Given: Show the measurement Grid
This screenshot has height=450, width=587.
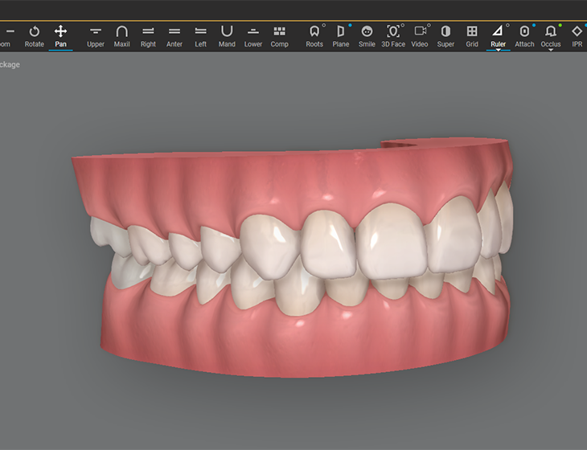Looking at the screenshot, I should pyautogui.click(x=472, y=35).
